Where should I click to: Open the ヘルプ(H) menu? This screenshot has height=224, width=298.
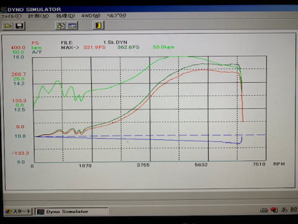pos(117,16)
